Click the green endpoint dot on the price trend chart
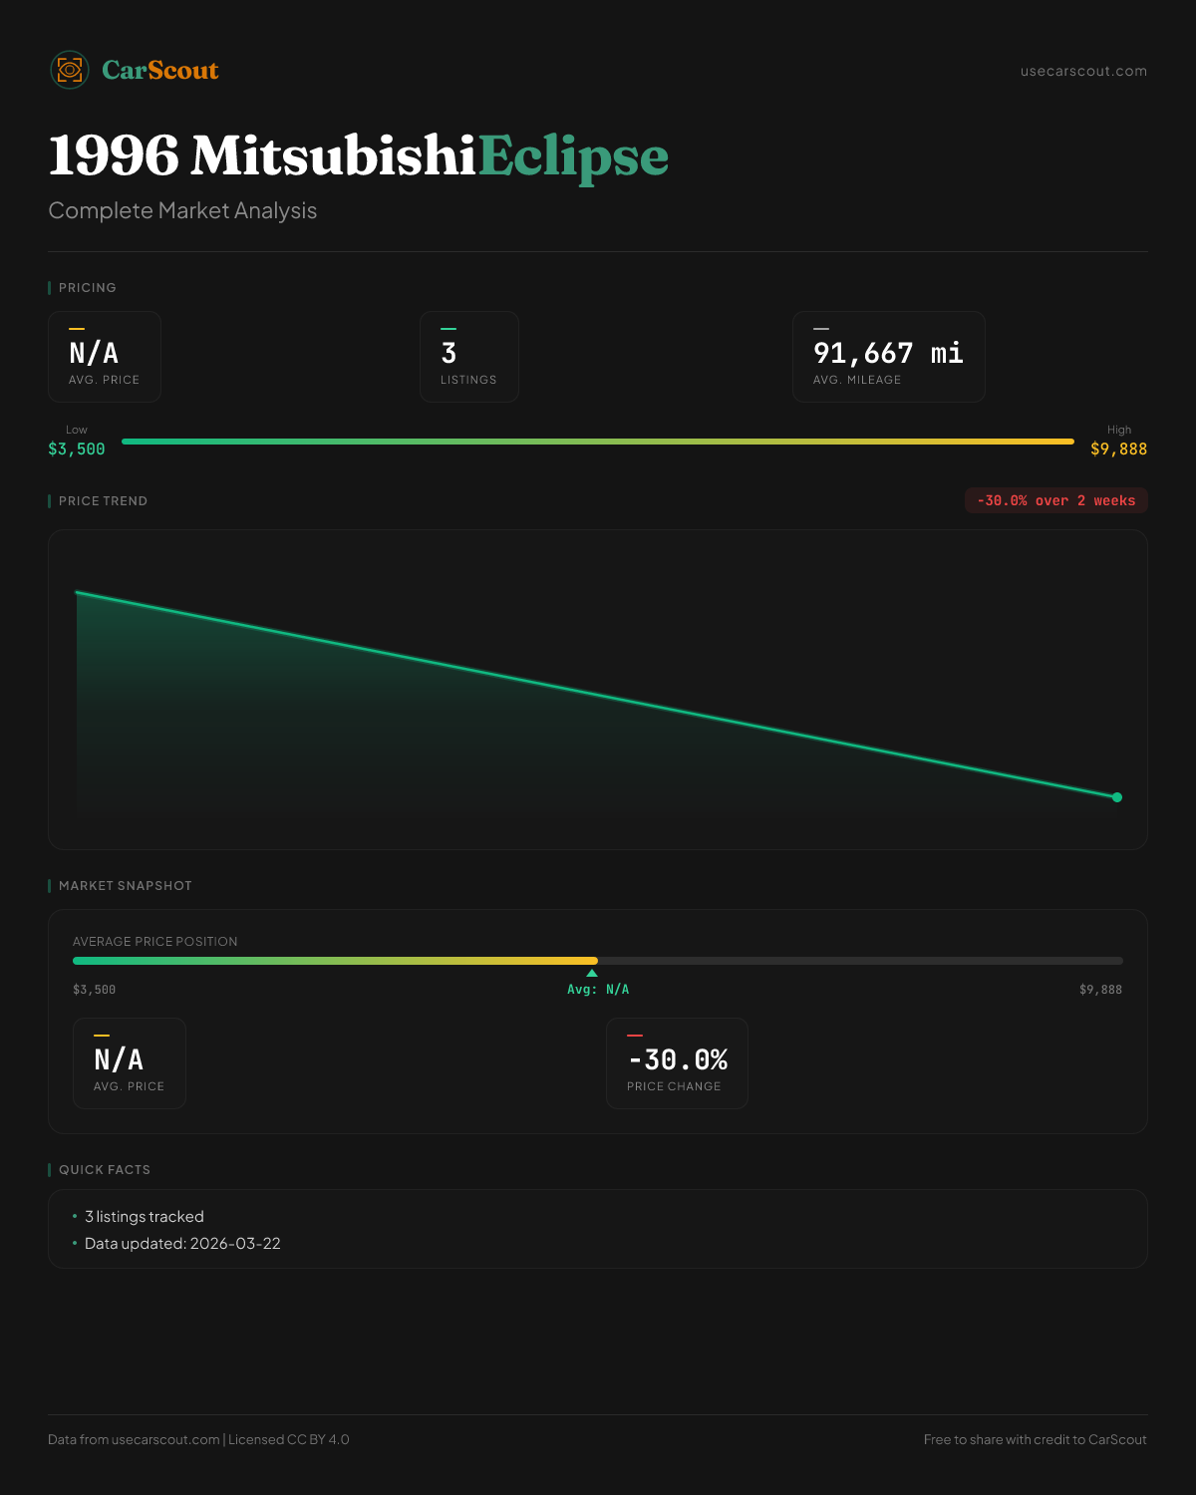 (x=1116, y=797)
